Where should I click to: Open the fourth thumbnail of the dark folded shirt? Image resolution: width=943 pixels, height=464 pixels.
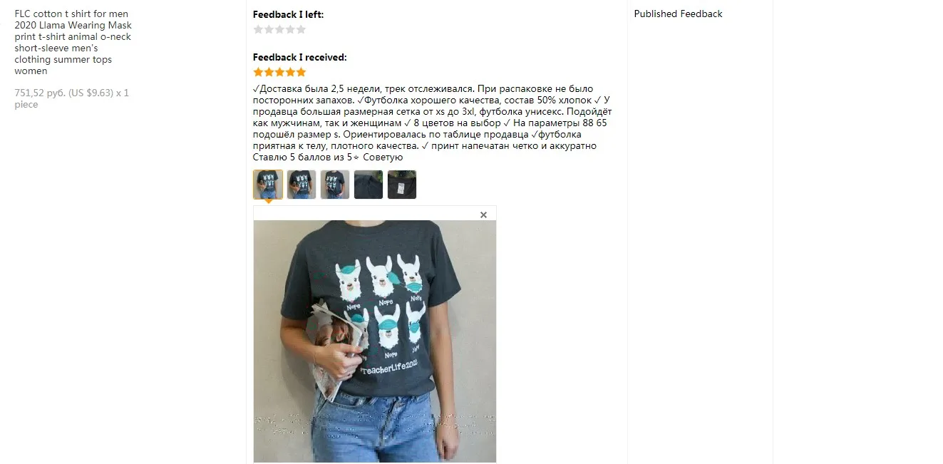369,185
